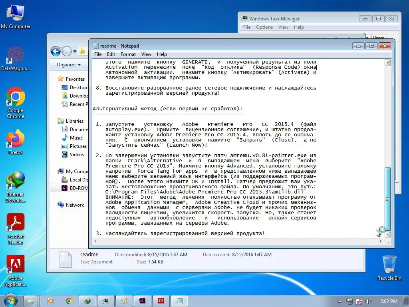This screenshot has height=307, width=409.
Task: Click Action Center flag tray icon
Action: tap(359, 301)
